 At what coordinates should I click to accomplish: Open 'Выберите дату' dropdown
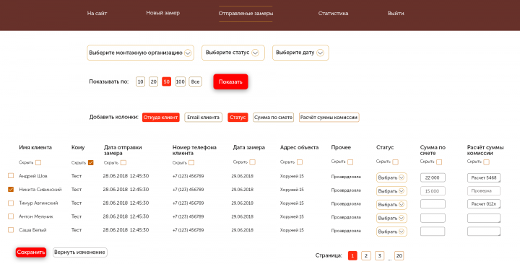(x=300, y=53)
